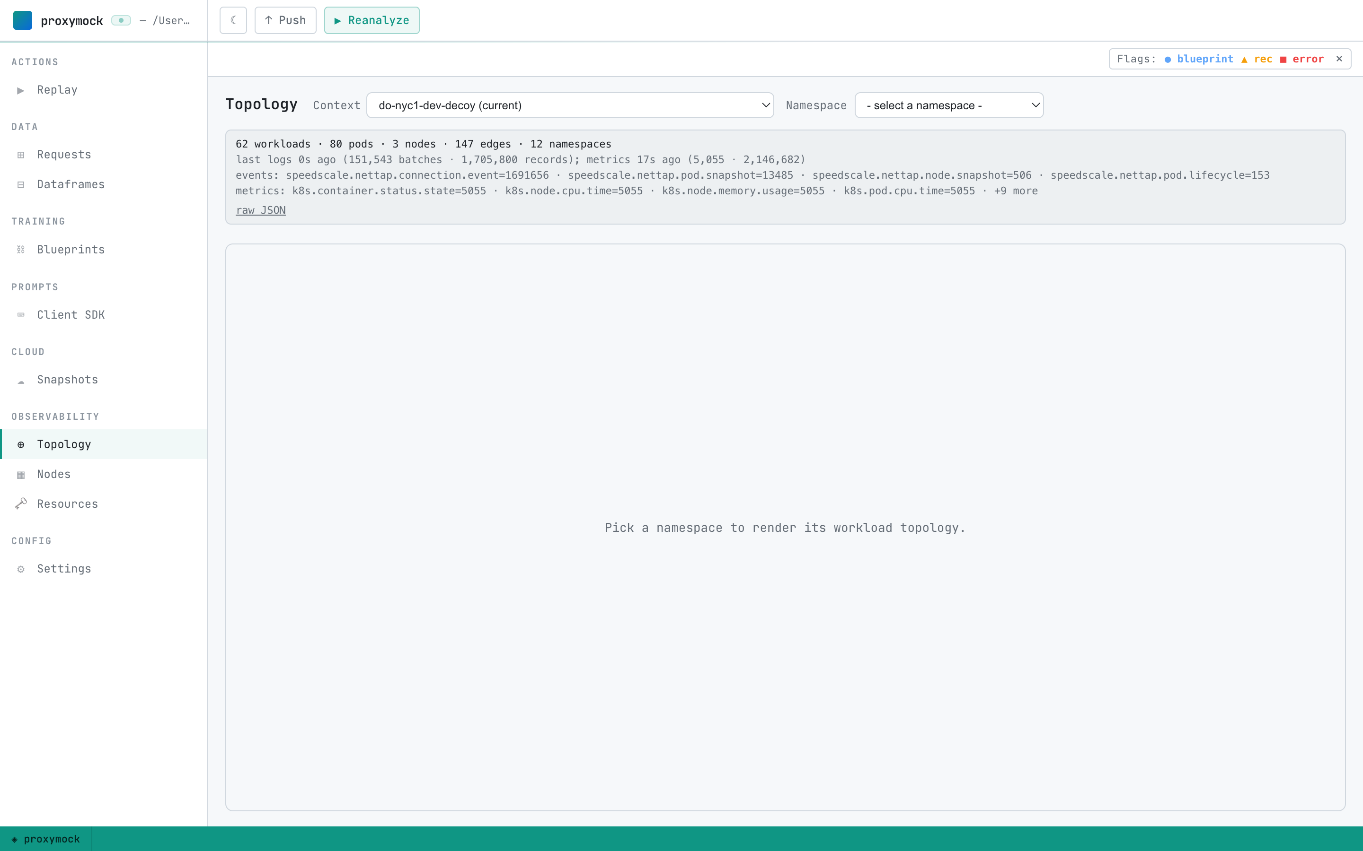Click the rec flag label
1363x851 pixels.
pos(1263,59)
